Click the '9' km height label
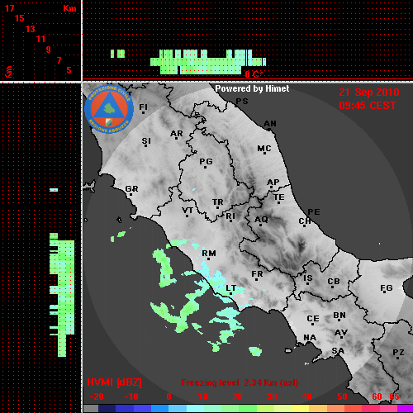The width and height of the screenshot is (413, 413). [x=49, y=50]
